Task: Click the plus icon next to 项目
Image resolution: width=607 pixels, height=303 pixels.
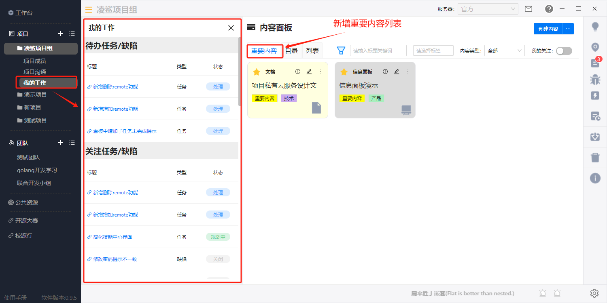Action: point(61,34)
